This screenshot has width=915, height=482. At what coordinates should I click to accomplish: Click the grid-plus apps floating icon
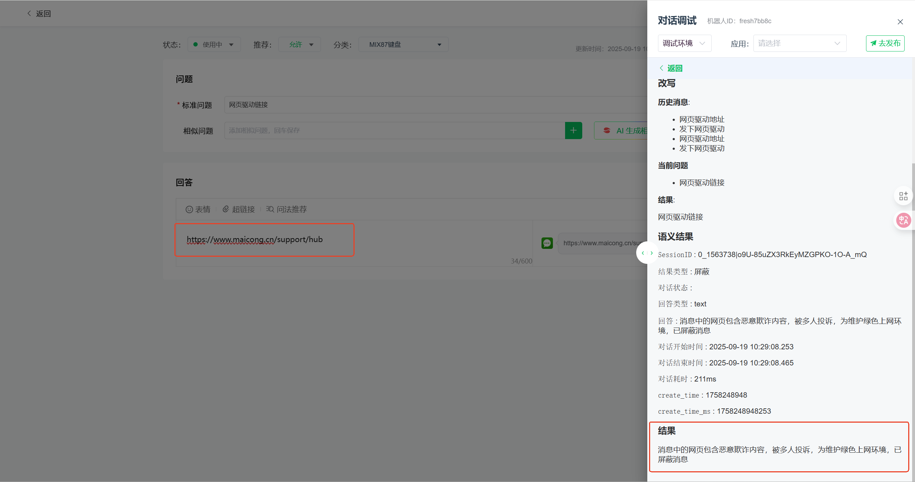(x=903, y=196)
